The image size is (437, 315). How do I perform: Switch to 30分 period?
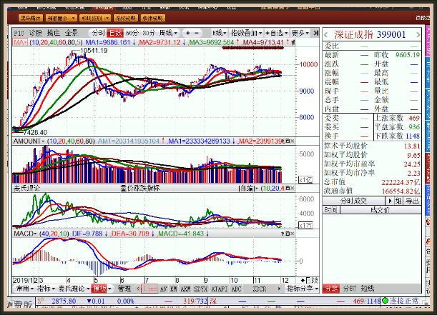point(149,33)
